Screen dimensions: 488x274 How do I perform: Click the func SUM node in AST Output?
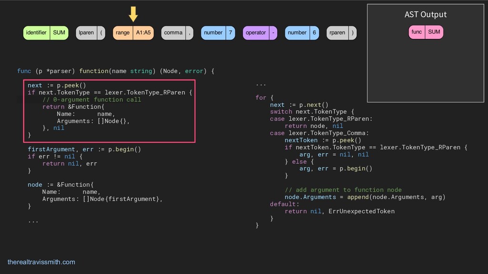tap(426, 32)
